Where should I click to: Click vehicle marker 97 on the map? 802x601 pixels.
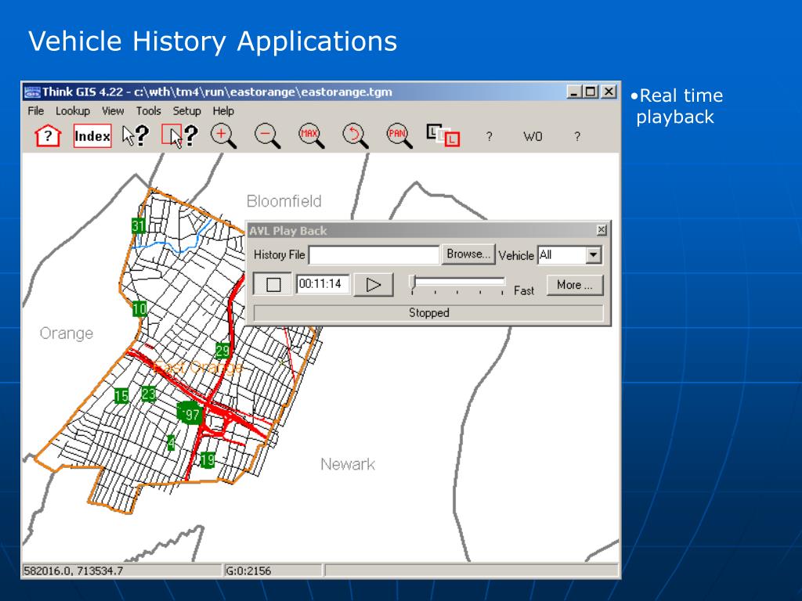(x=190, y=413)
